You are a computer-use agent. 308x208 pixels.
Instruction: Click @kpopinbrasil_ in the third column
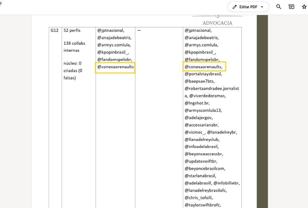point(113,52)
